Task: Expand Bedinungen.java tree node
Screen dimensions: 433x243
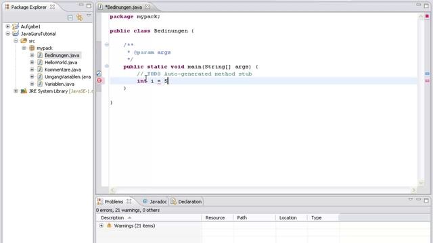Action: pyautogui.click(x=32, y=55)
